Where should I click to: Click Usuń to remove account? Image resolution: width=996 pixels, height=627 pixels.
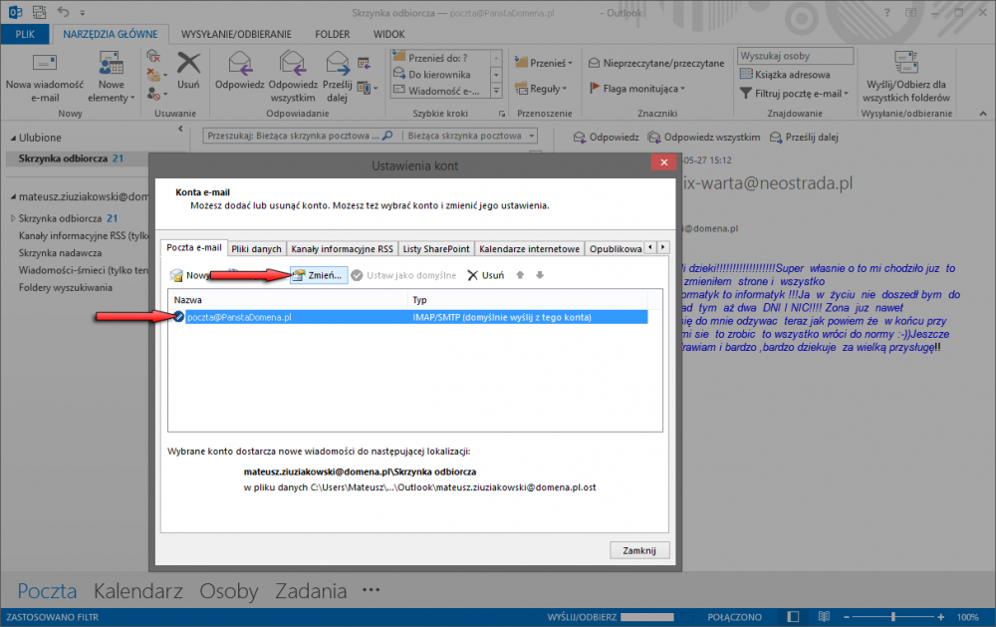(x=486, y=275)
